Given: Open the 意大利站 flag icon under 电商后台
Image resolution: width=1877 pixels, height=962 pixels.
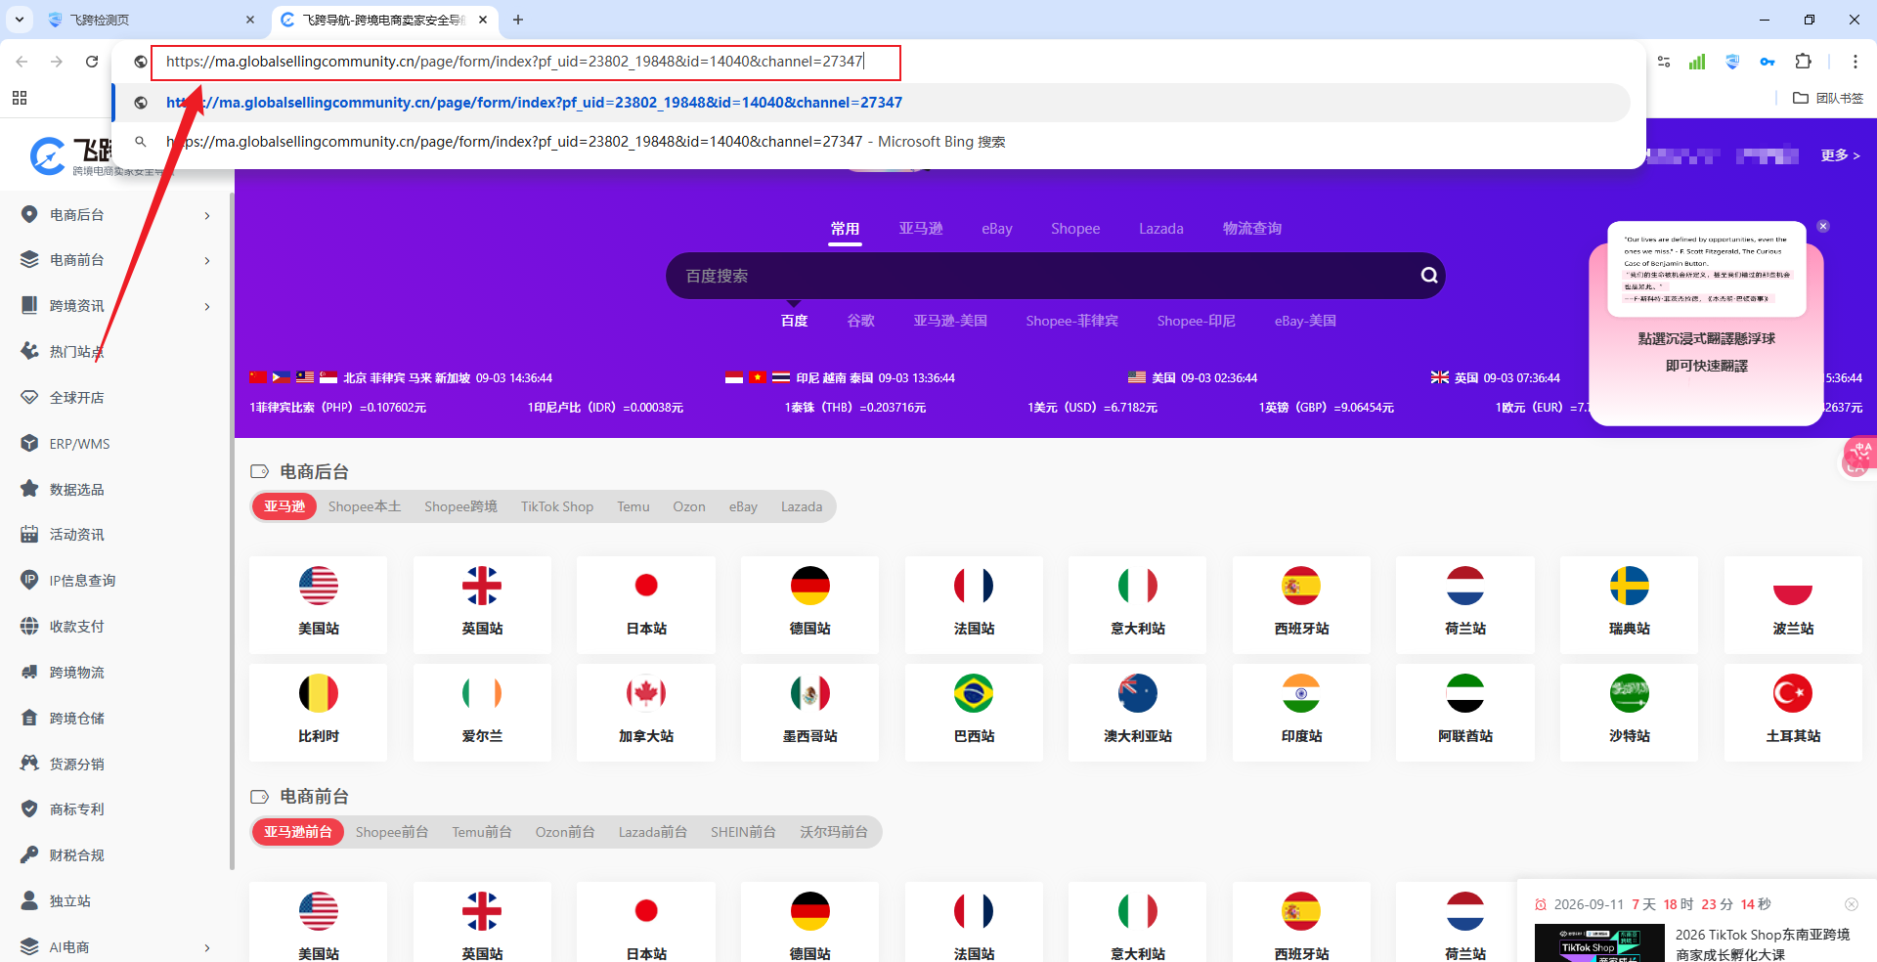Looking at the screenshot, I should [x=1138, y=586].
